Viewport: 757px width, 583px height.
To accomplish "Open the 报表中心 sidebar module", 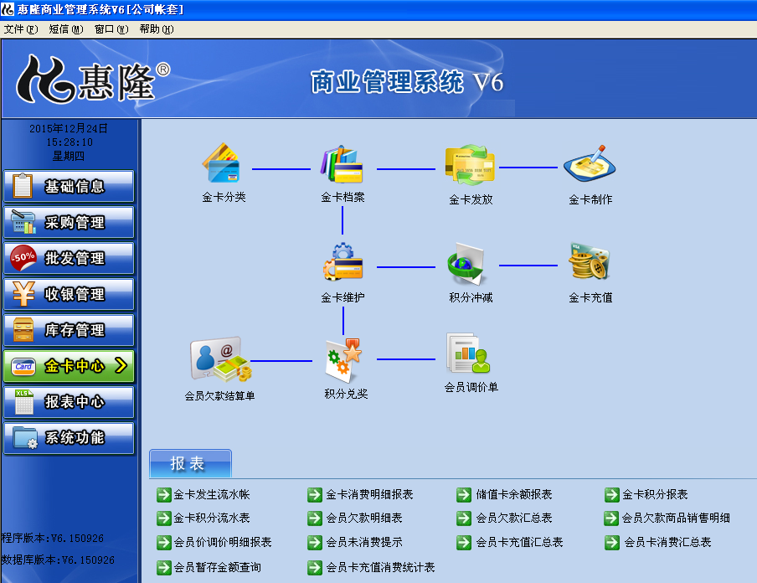I will coord(69,401).
